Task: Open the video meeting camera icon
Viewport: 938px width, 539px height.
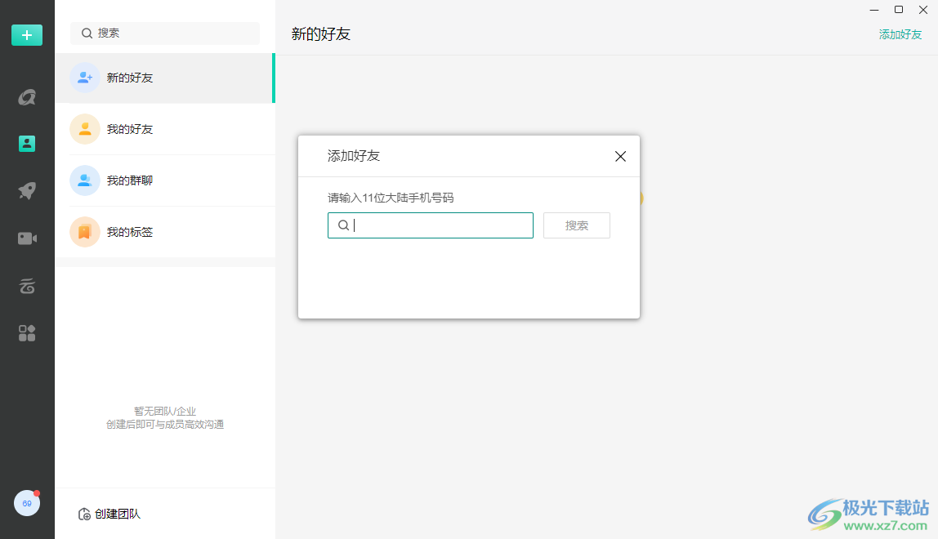Action: pos(27,238)
